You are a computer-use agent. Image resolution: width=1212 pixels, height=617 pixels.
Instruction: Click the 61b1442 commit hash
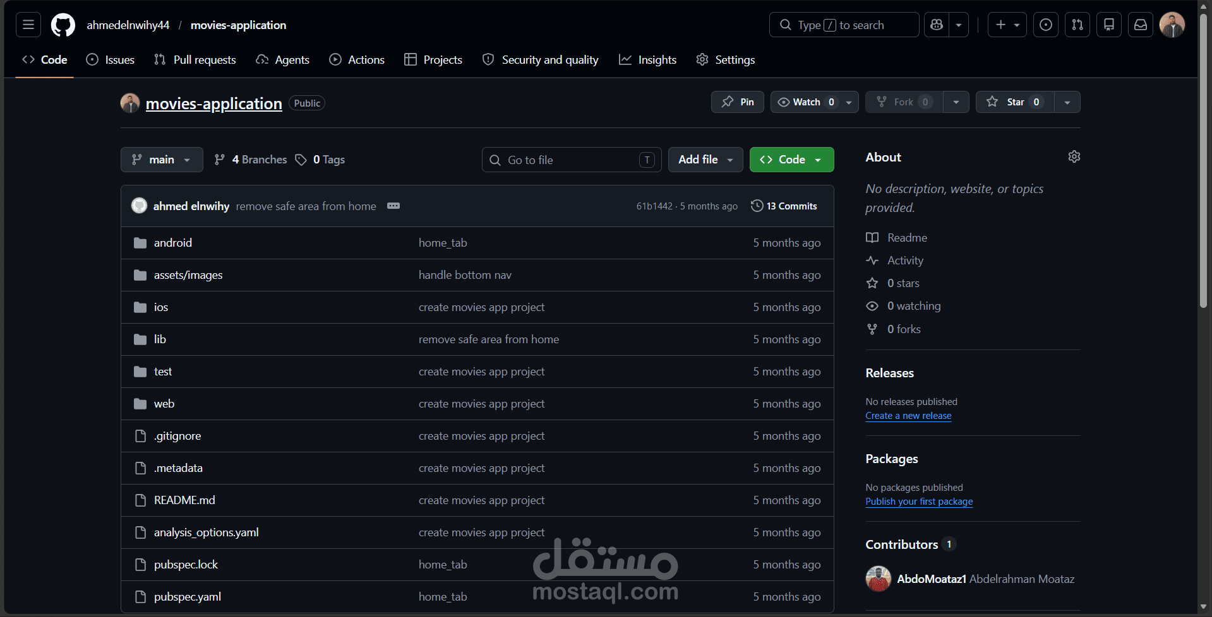coord(654,206)
